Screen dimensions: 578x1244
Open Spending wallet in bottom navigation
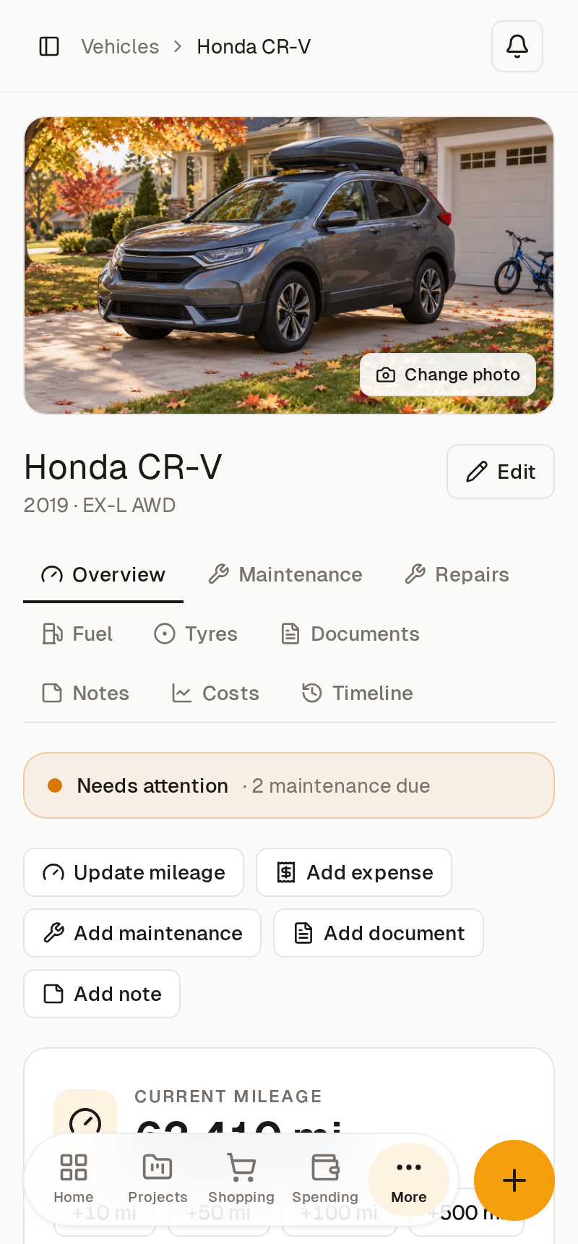[325, 1179]
